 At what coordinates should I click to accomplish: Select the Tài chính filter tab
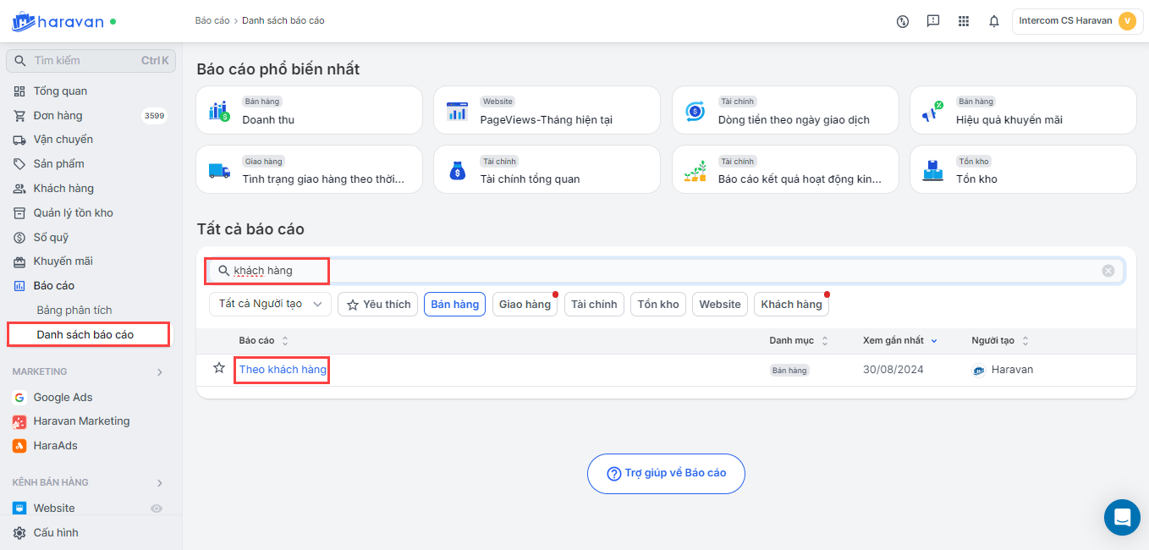[594, 305]
